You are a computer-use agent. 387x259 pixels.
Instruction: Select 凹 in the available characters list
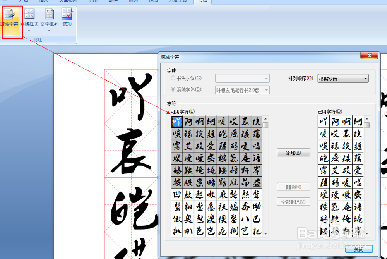tap(177, 195)
